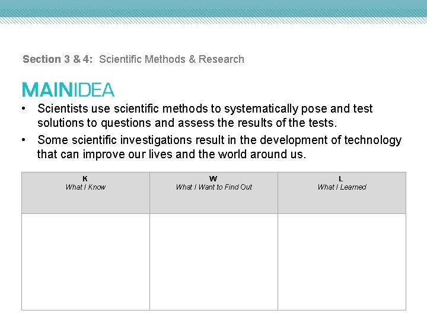Click the empty cell under L column

click(x=342, y=262)
